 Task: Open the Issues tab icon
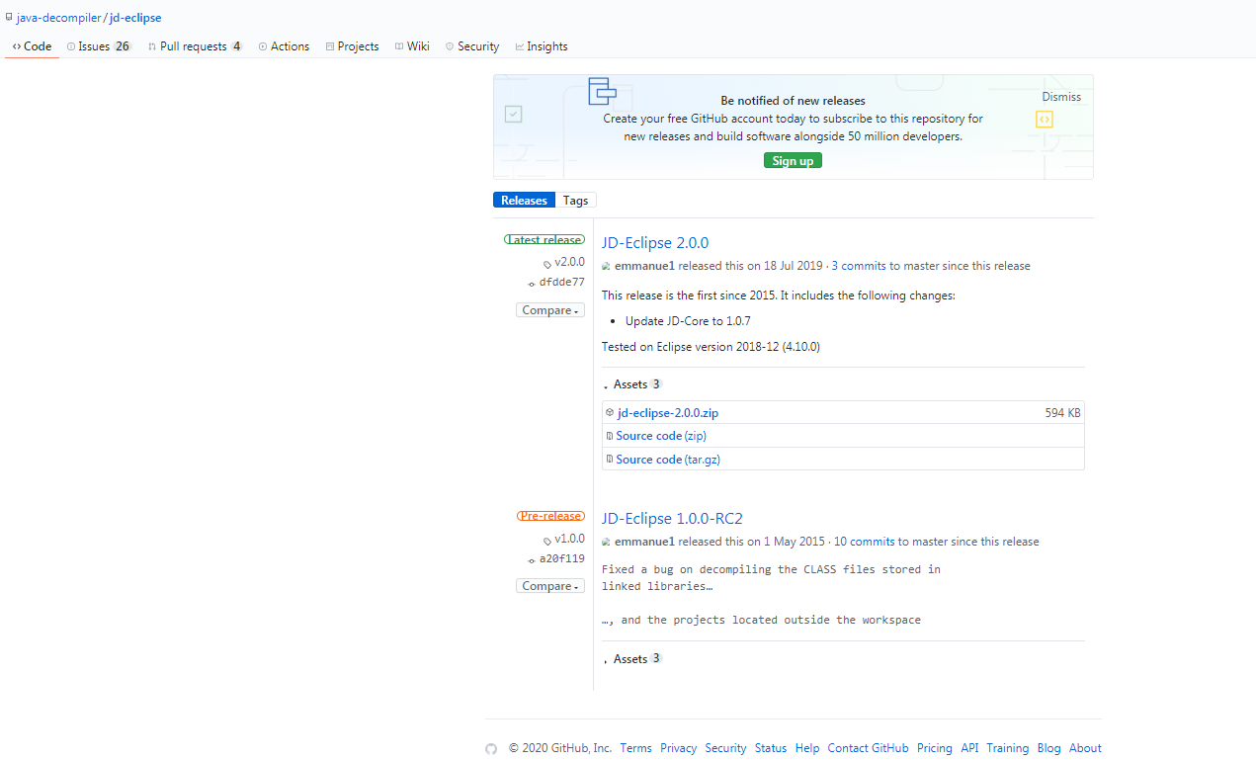[69, 45]
